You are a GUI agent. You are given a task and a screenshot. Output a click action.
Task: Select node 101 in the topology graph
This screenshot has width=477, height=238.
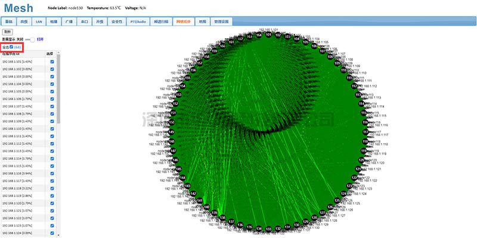(268, 35)
